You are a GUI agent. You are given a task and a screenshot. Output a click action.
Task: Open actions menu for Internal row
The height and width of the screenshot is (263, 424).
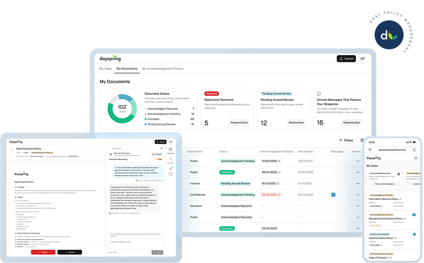click(x=358, y=184)
